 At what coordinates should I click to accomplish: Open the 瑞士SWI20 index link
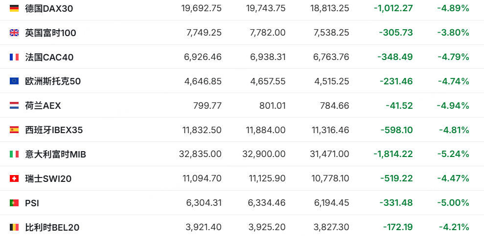[48, 179]
